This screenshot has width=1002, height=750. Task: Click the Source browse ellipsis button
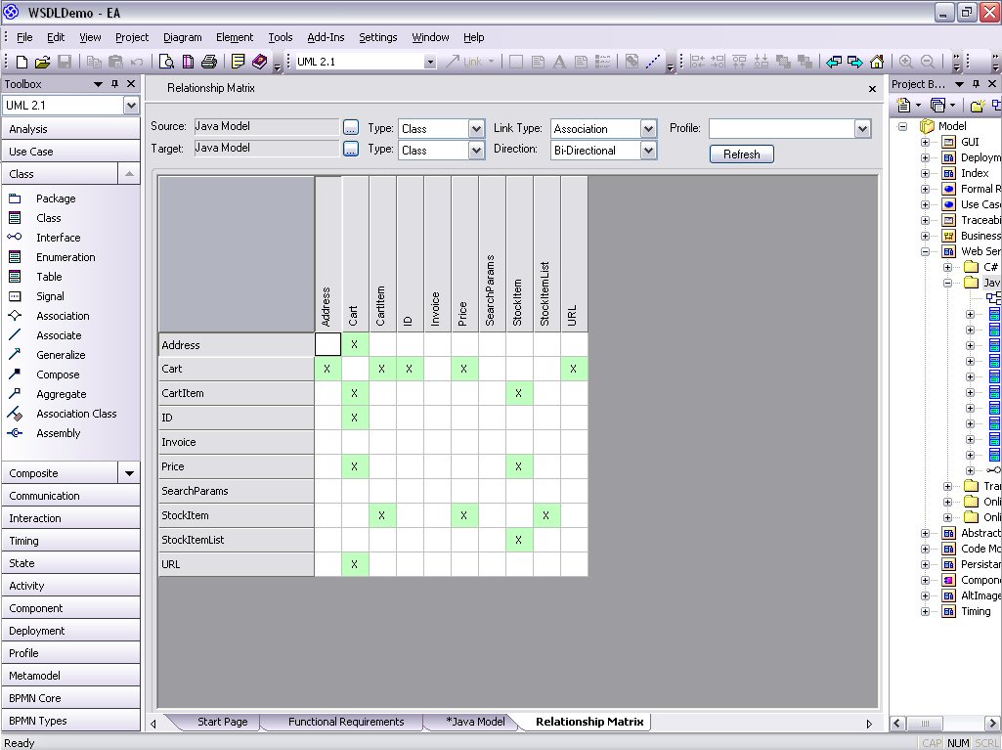[x=351, y=127]
